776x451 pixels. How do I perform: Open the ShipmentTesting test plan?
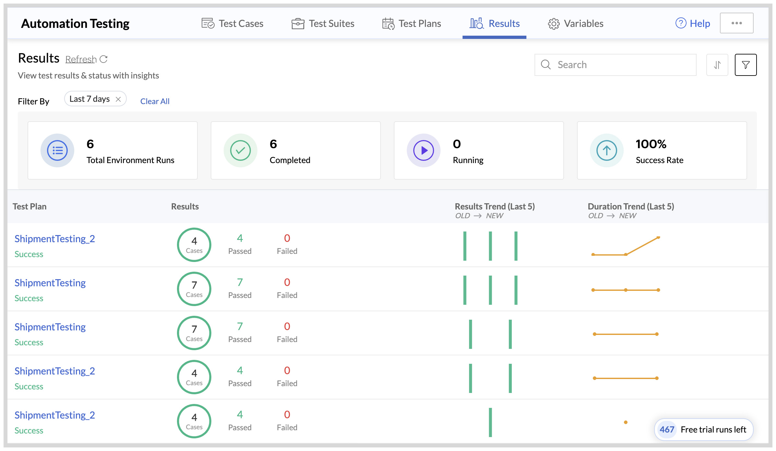point(50,283)
